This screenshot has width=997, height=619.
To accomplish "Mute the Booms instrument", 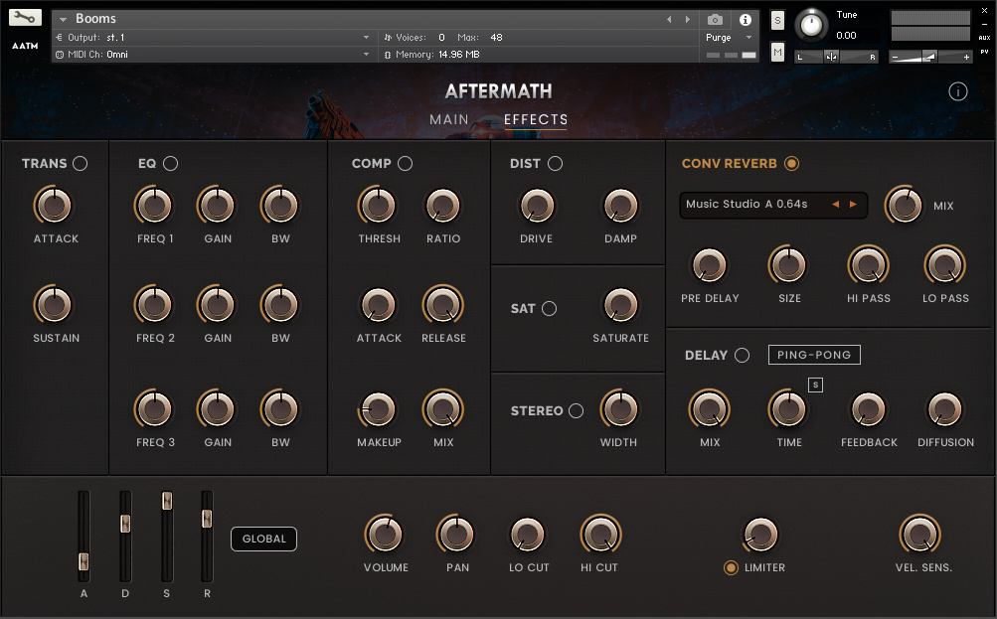I will 777,52.
